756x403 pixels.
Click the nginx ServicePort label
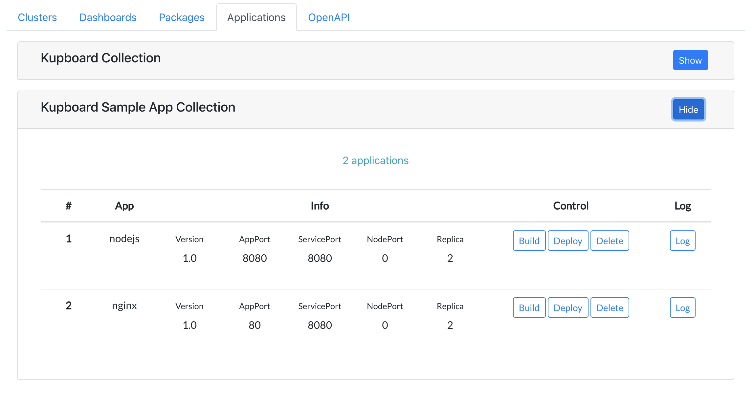coord(320,306)
